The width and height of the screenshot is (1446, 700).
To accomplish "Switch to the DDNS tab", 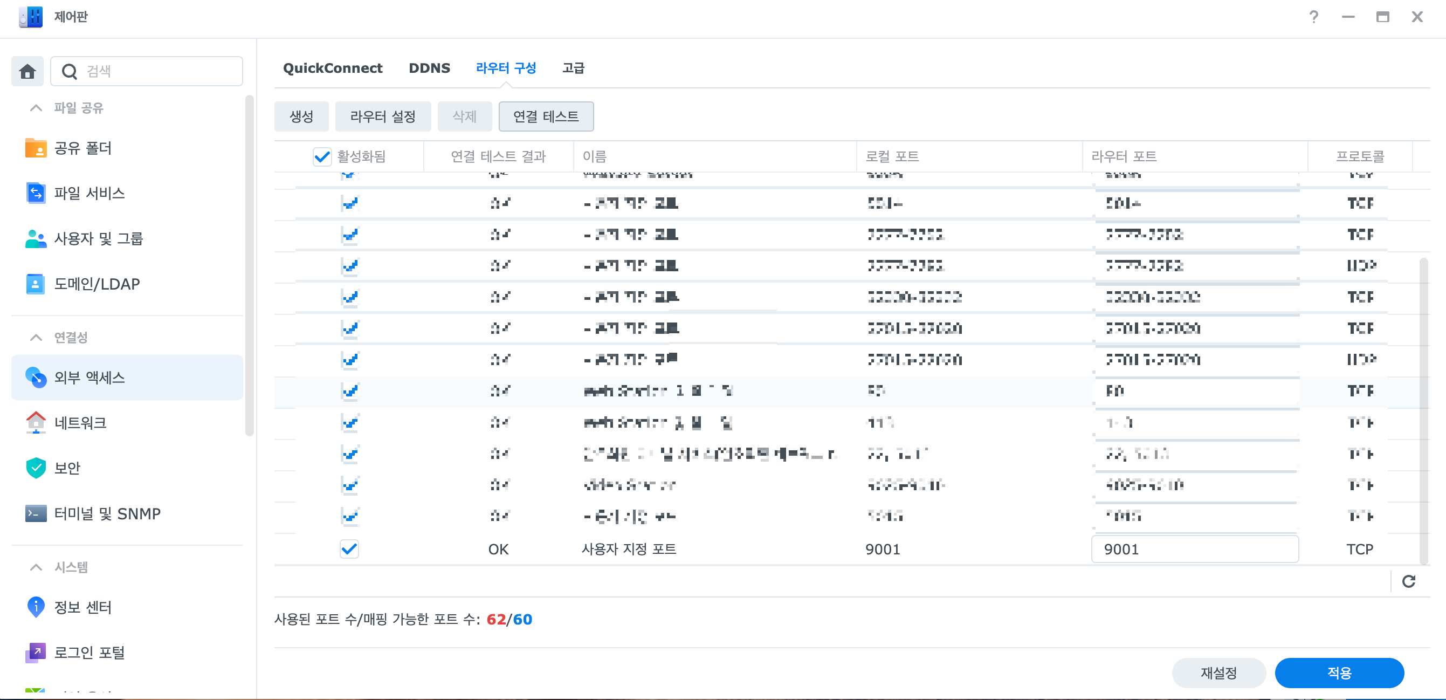I will (429, 68).
